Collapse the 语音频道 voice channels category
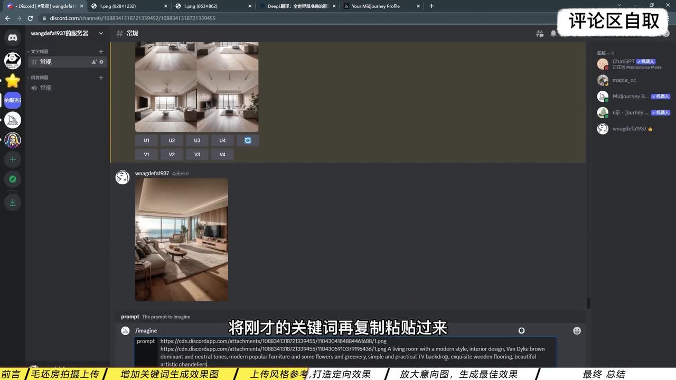The height and width of the screenshot is (380, 676). [x=40, y=78]
